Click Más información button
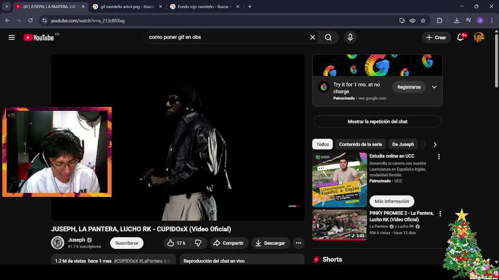This screenshot has height=280, width=499. [x=392, y=201]
